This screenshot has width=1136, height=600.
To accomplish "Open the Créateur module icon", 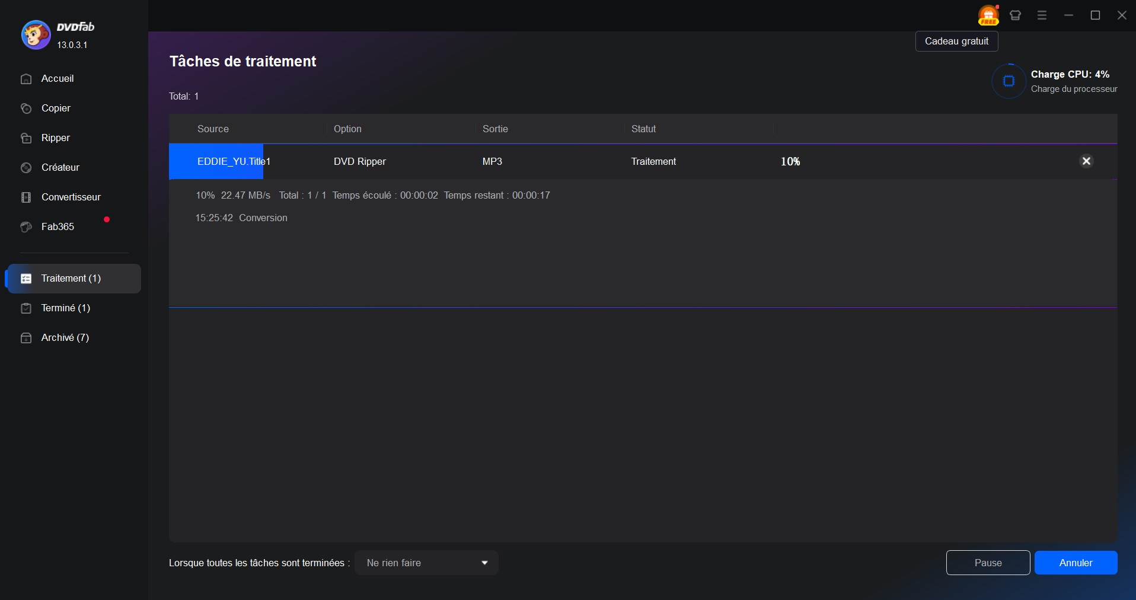I will (x=27, y=168).
